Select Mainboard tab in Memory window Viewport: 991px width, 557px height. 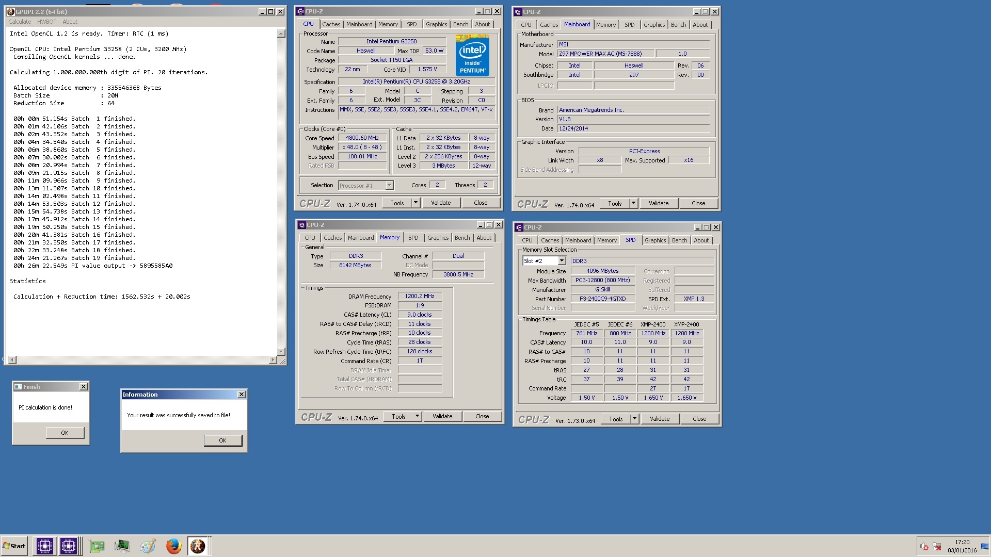[x=360, y=238]
